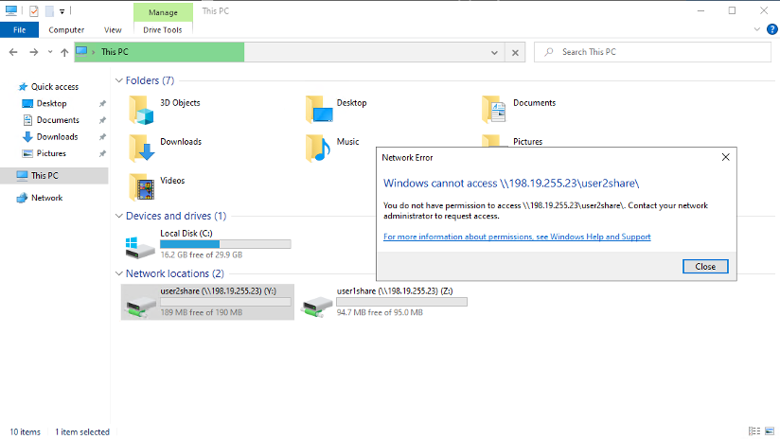Open the Drive Tools tab
780x439 pixels.
[x=163, y=30]
